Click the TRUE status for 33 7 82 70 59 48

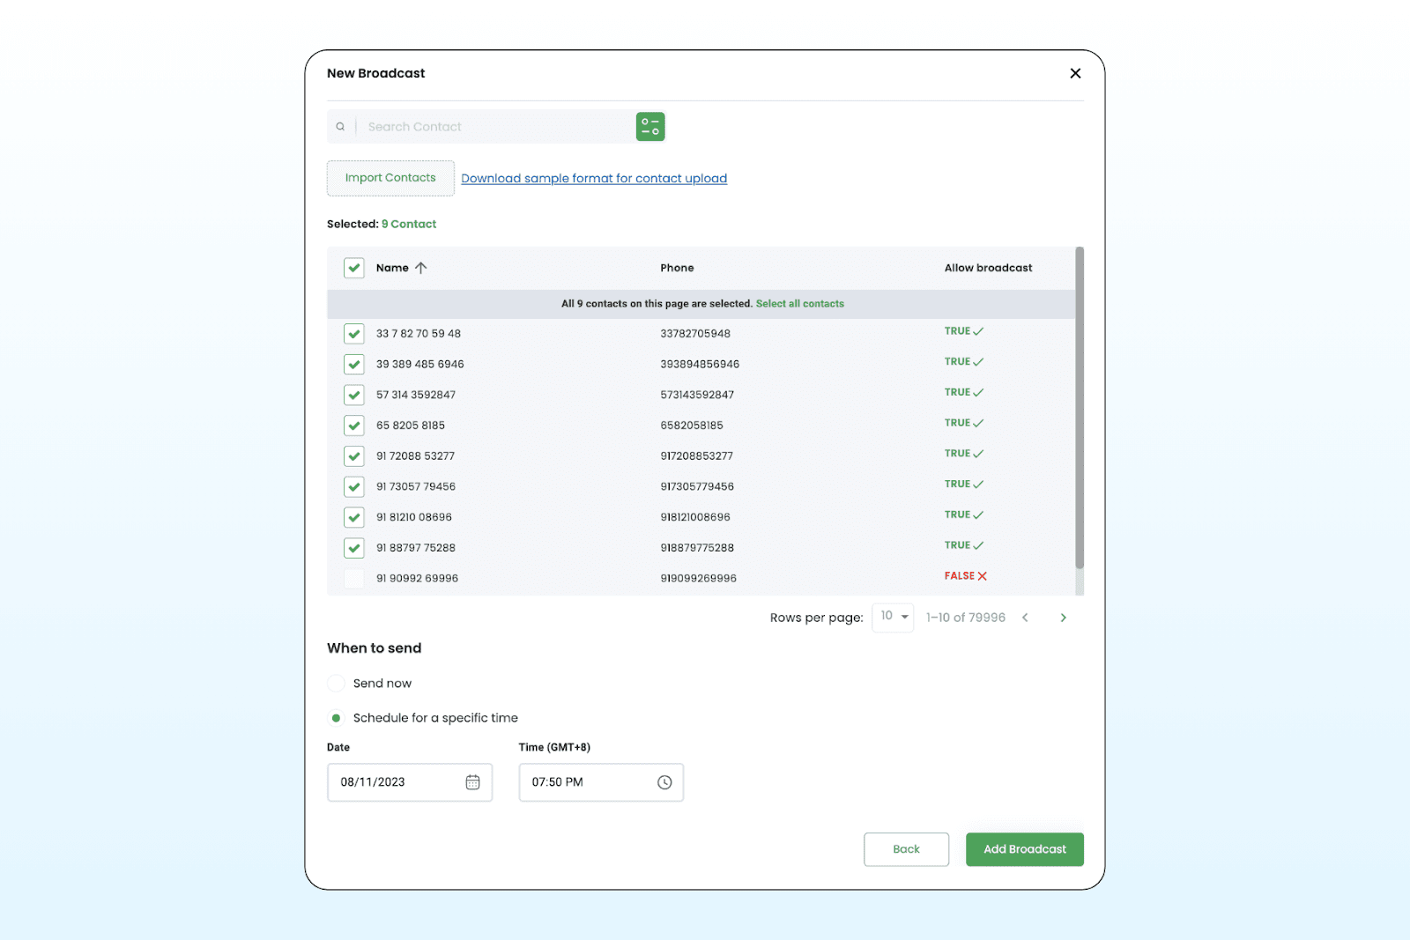[964, 331]
